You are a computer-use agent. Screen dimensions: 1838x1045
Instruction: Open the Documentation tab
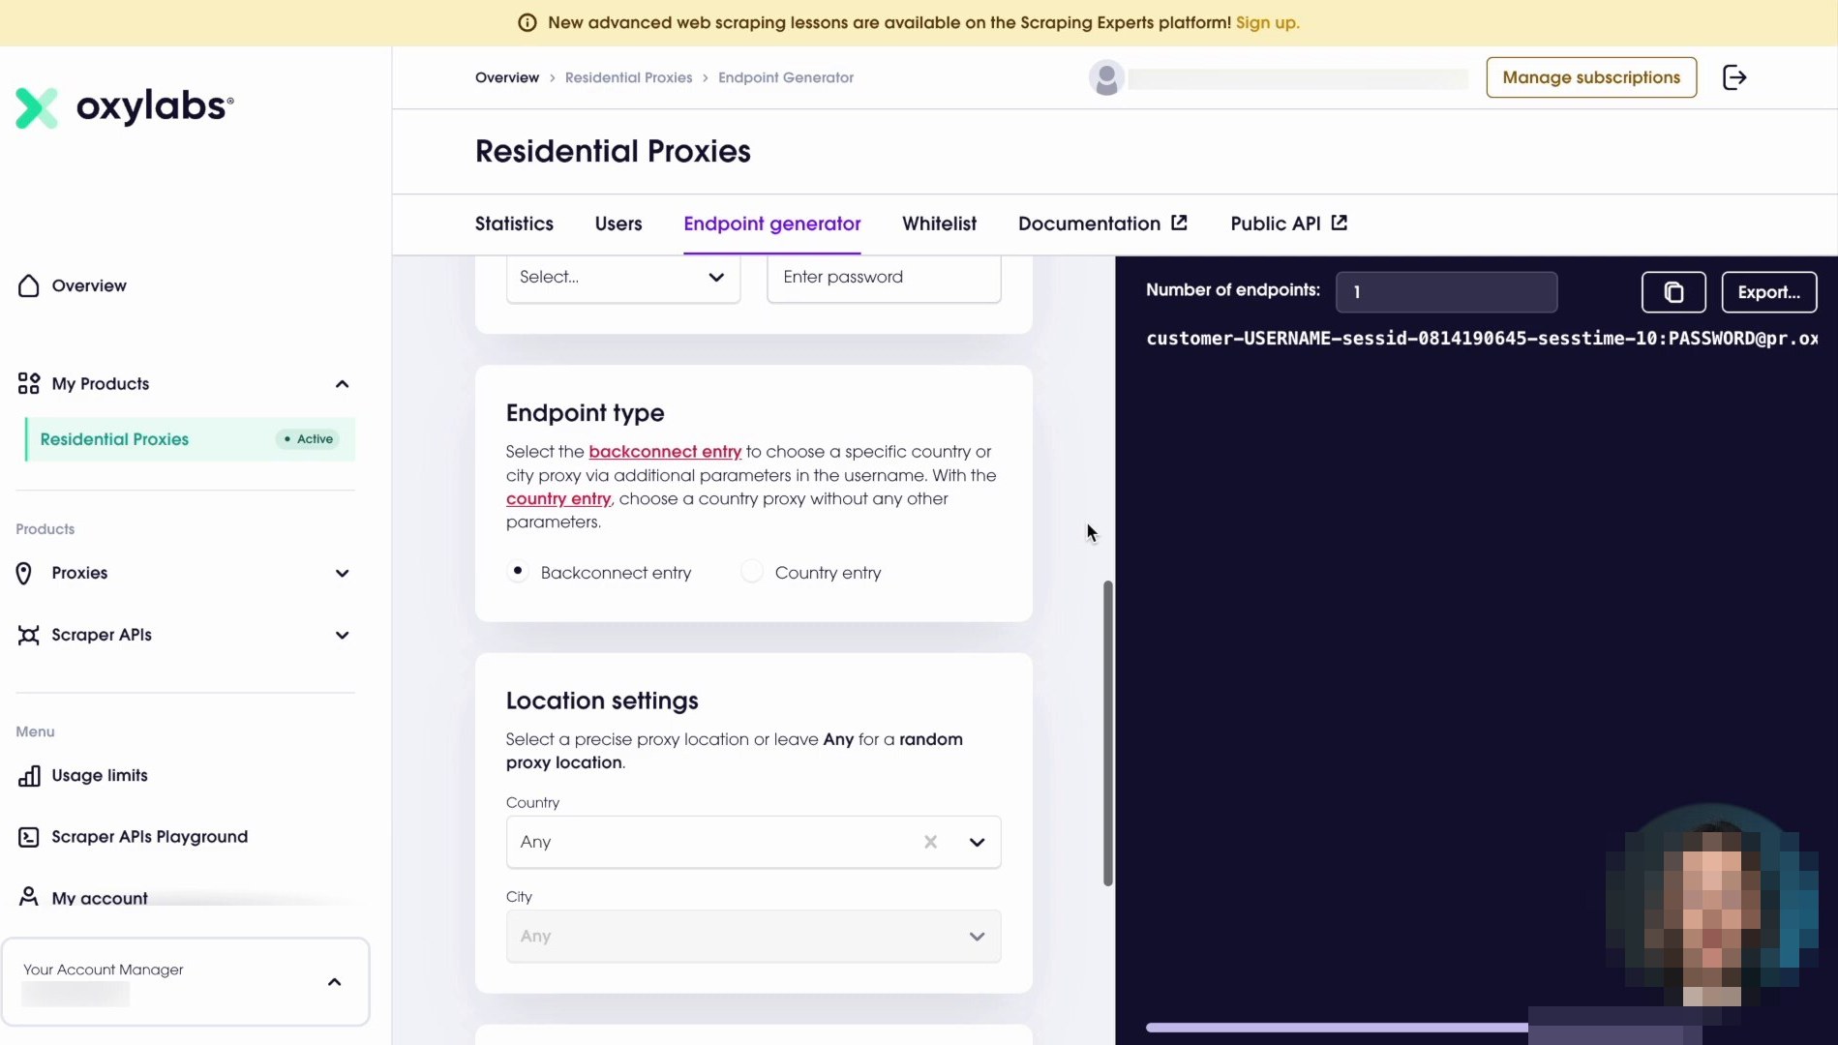[x=1102, y=224]
